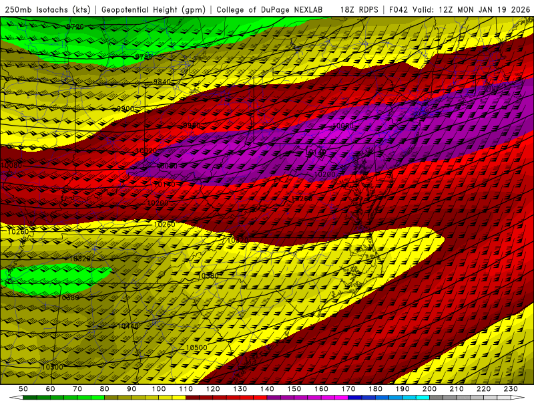Screen dimensions: 534x401
Task: Click the bright cyan swatch just before 200
Action: (423, 398)
